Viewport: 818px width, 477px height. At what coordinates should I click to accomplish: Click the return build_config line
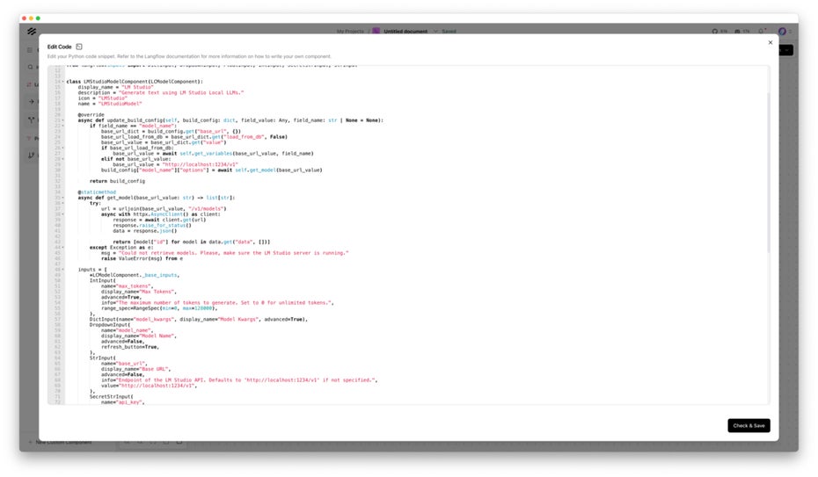(117, 181)
